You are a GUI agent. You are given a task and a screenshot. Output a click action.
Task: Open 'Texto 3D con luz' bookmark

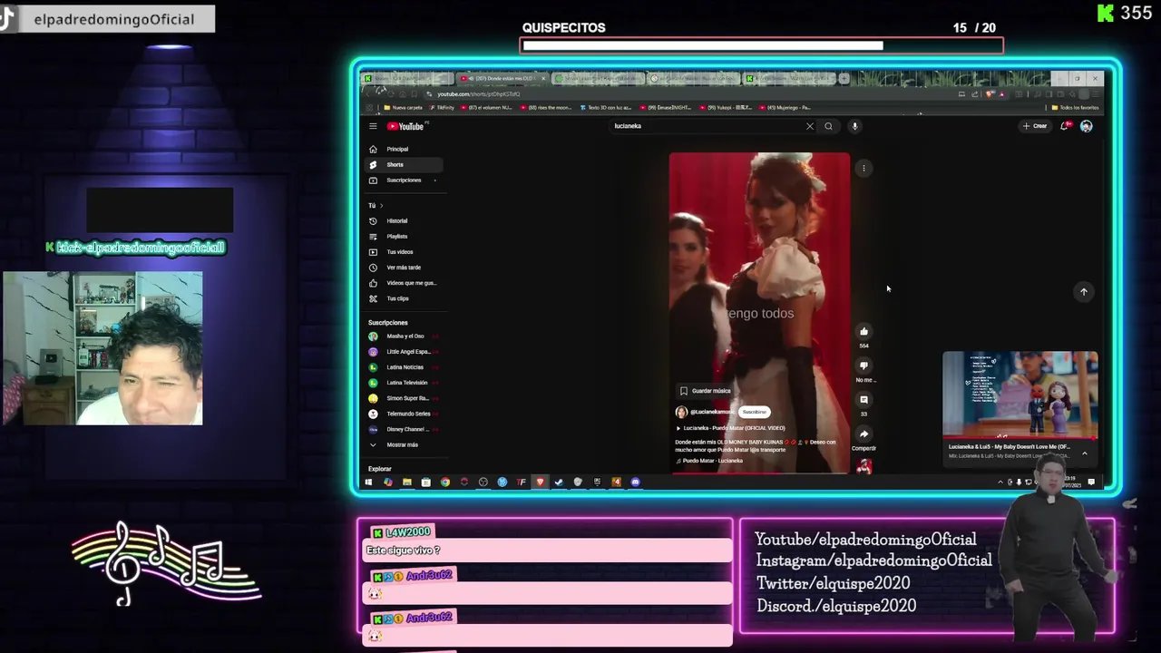point(607,107)
